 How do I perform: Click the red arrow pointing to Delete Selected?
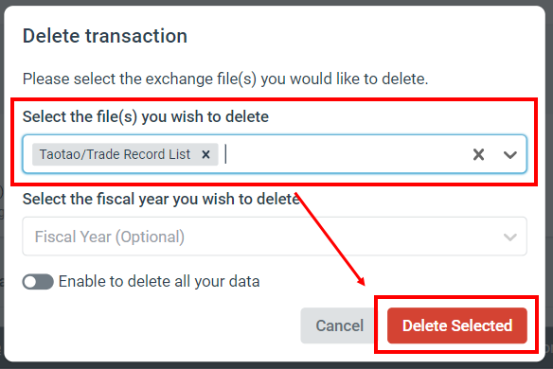(x=330, y=239)
